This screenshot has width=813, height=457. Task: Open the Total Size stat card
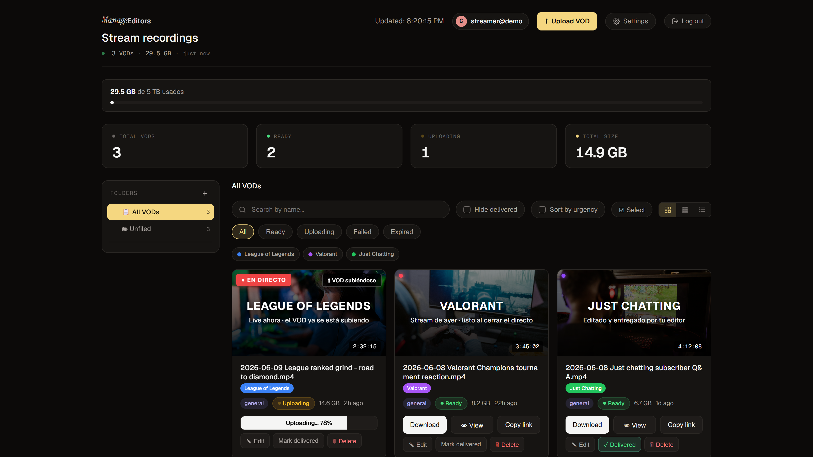638,146
